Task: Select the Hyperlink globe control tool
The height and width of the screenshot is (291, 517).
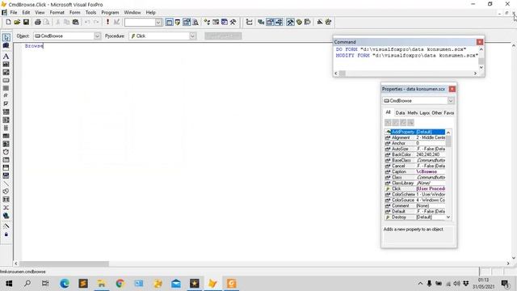Action: pos(6,216)
